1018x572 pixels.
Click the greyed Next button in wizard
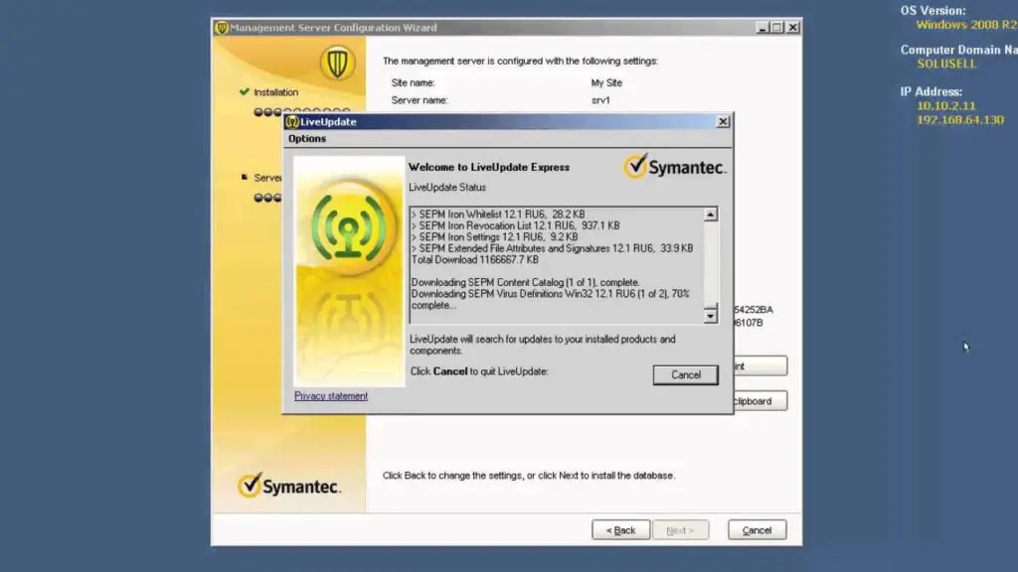680,530
